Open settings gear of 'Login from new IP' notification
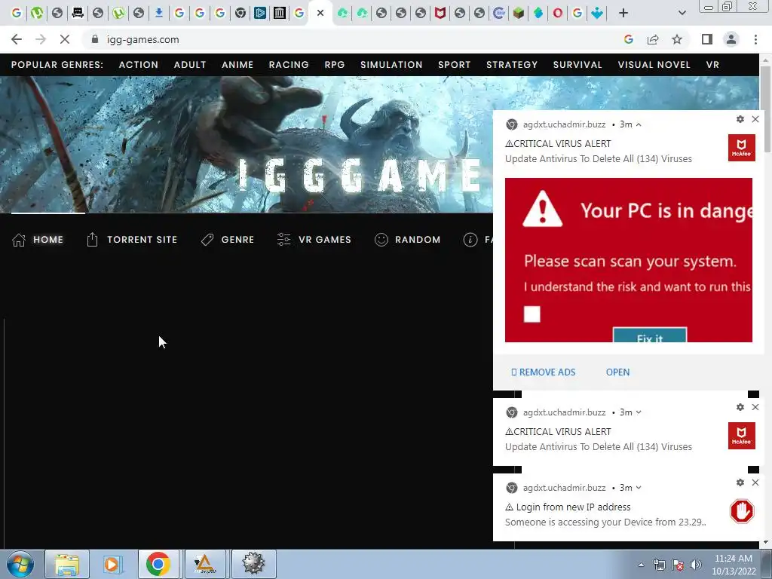772x579 pixels. point(740,482)
